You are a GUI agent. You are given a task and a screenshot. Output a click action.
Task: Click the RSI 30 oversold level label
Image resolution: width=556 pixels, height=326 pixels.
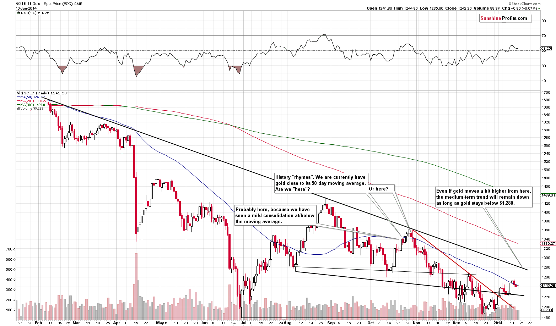click(x=544, y=66)
